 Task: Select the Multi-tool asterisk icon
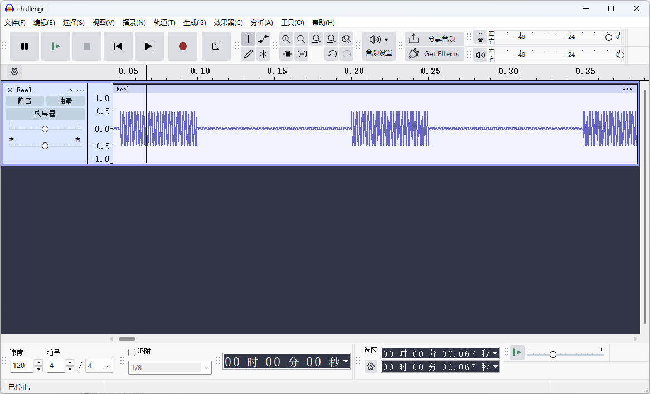point(264,54)
